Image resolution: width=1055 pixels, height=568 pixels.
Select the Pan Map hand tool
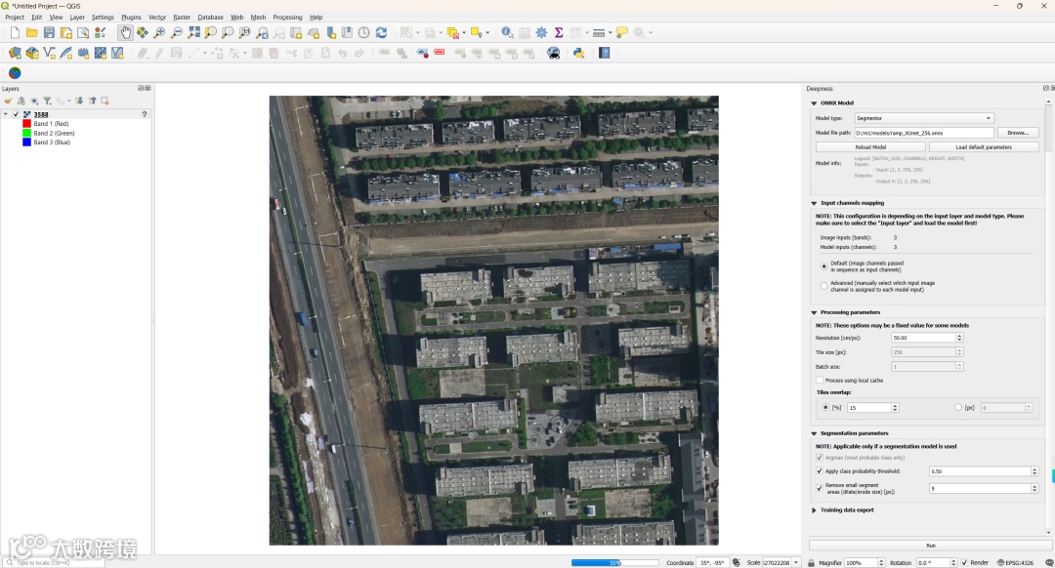[x=125, y=32]
